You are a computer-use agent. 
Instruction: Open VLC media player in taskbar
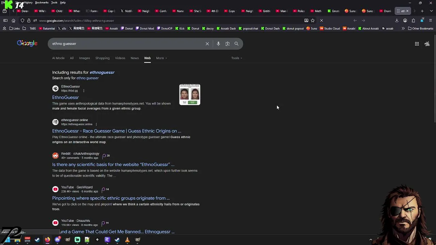tap(127, 240)
